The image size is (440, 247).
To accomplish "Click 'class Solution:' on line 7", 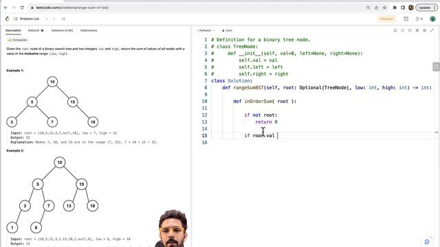I will [232, 81].
